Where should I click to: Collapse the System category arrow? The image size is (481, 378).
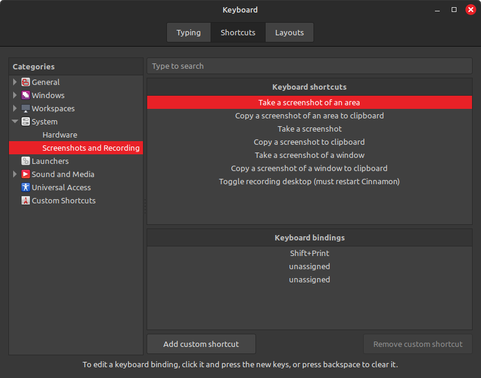15,122
